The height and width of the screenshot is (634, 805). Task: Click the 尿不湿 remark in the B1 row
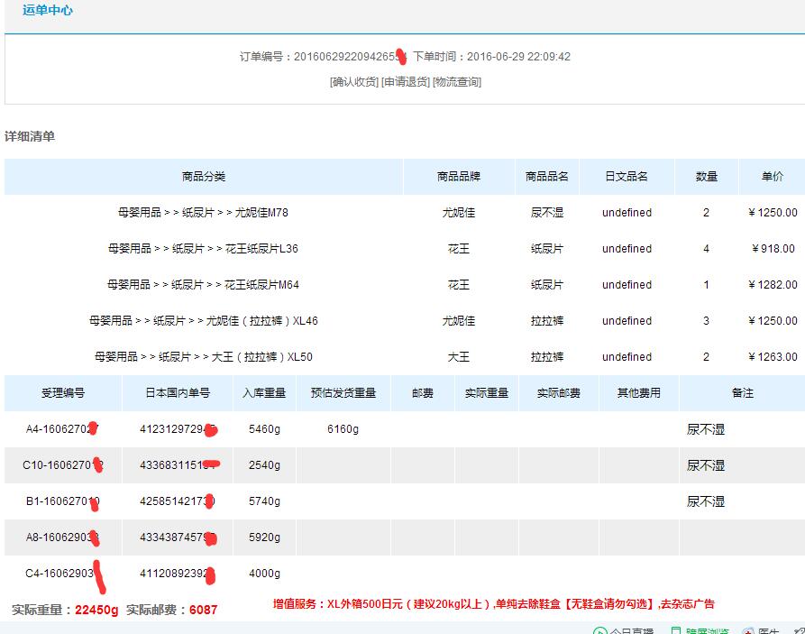[x=706, y=501]
